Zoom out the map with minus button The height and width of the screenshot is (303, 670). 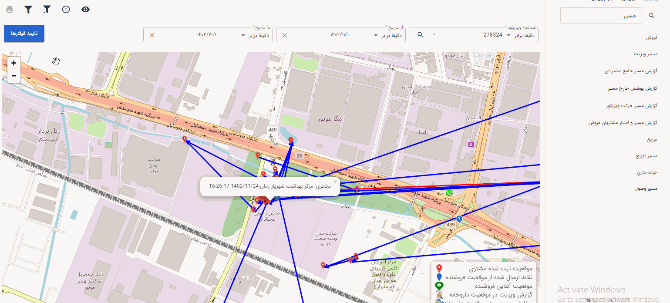coord(14,76)
